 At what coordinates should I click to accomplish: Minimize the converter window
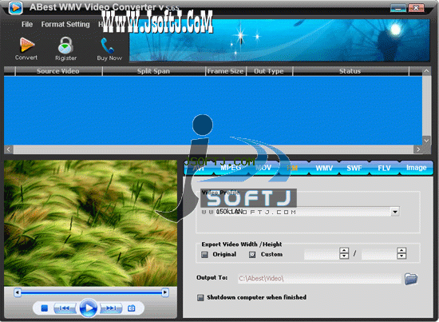398,8
